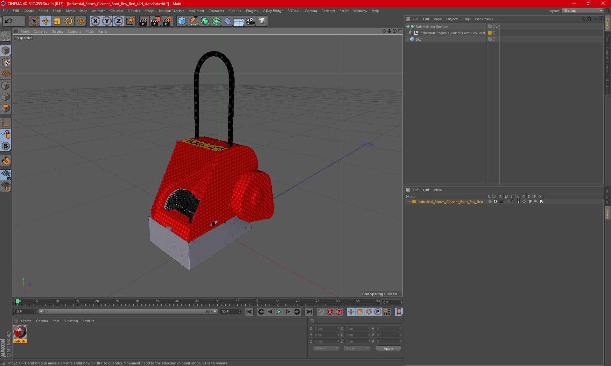Collapse the Subdivision Surface hierarchy

point(407,27)
